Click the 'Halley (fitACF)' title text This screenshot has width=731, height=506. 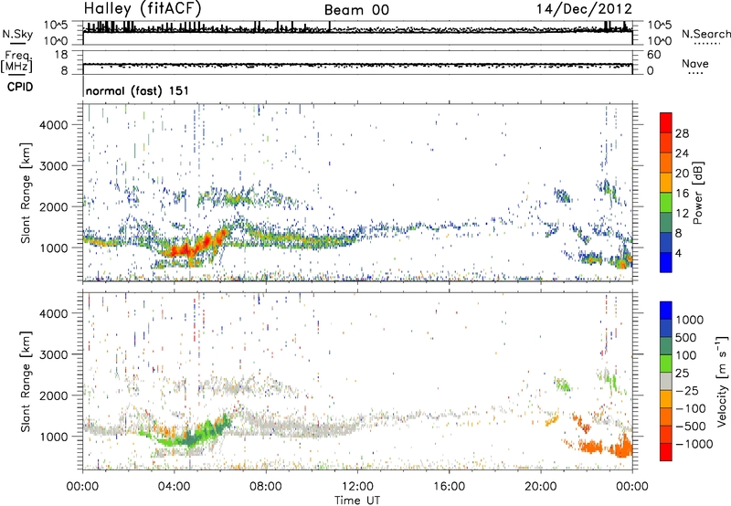[143, 8]
